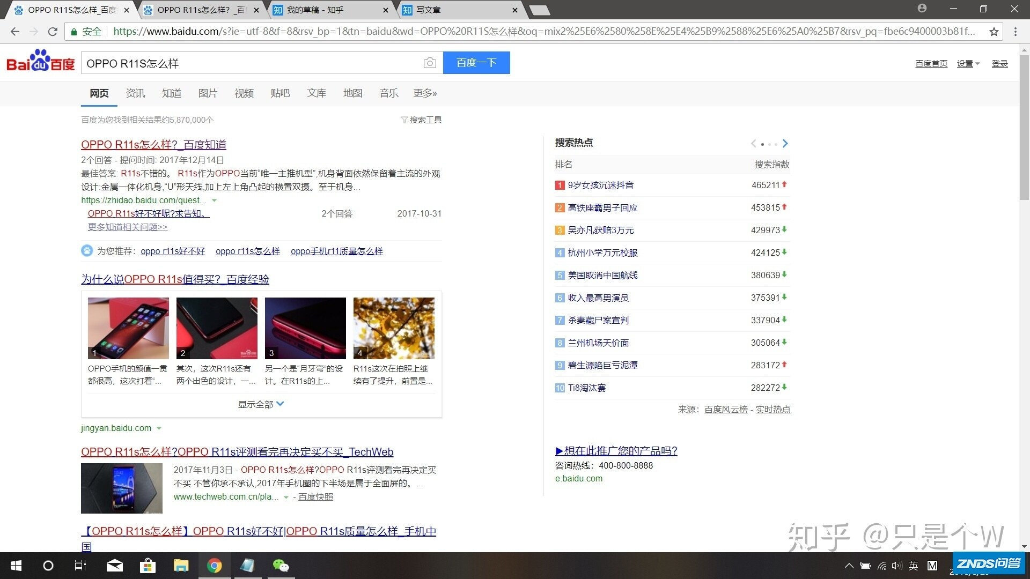Screen dimensions: 1030x579
Task: Expand the 设置 dropdown
Action: click(x=968, y=64)
